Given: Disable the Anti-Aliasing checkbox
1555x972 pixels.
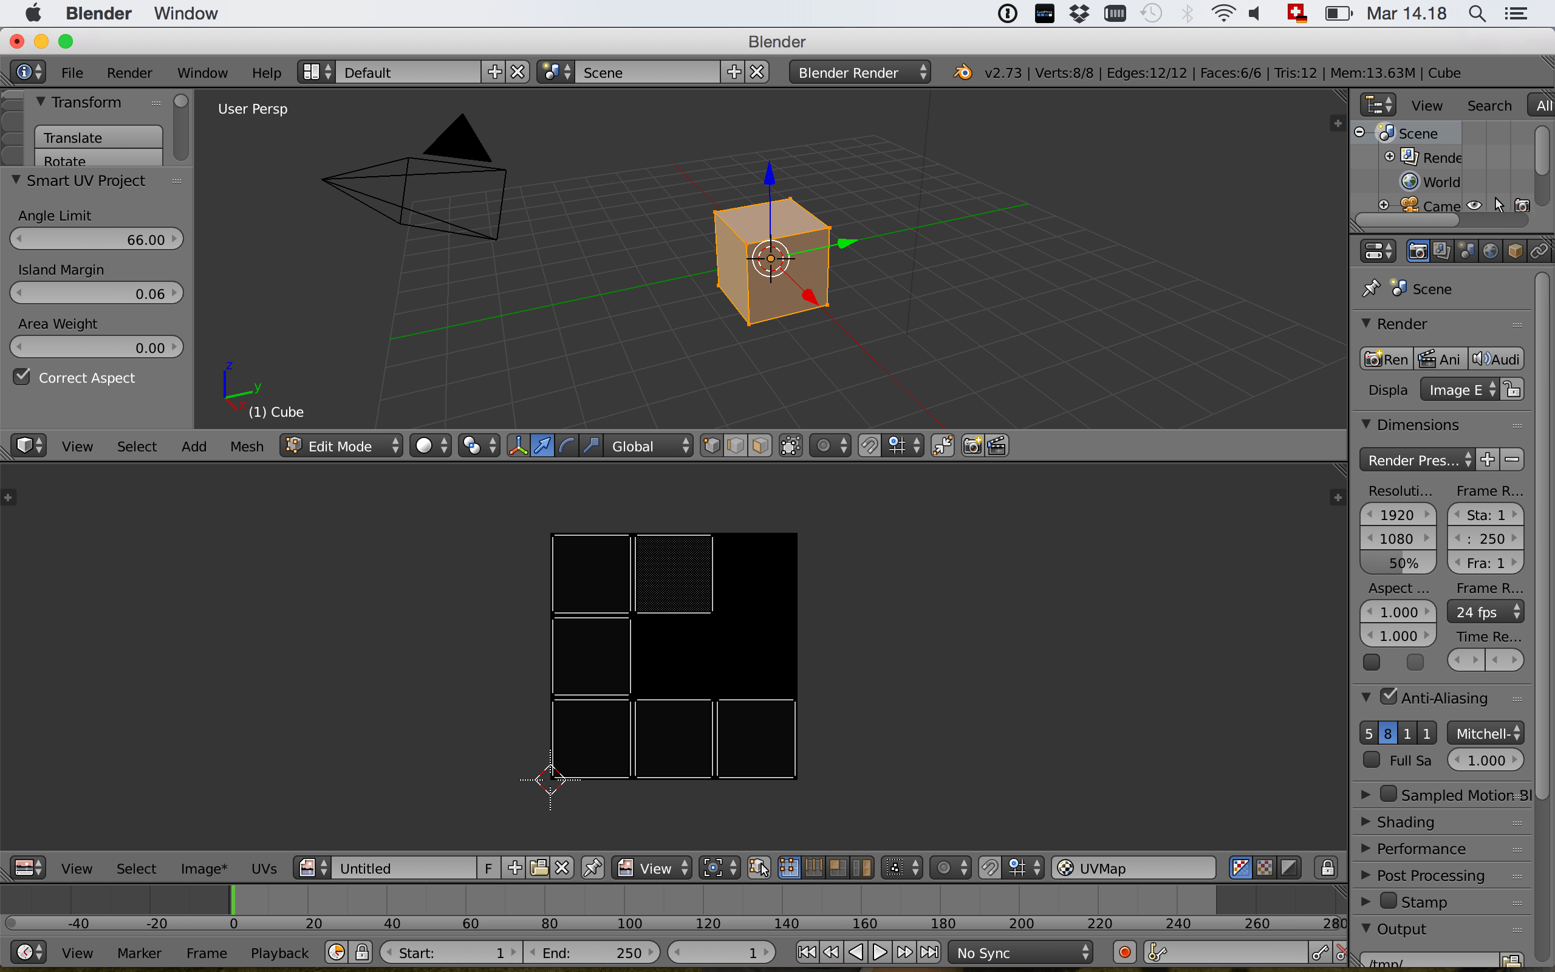Looking at the screenshot, I should point(1390,697).
